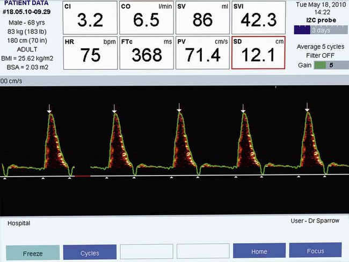
Task: Click the first empty button beside Cycles
Action: tap(146, 252)
